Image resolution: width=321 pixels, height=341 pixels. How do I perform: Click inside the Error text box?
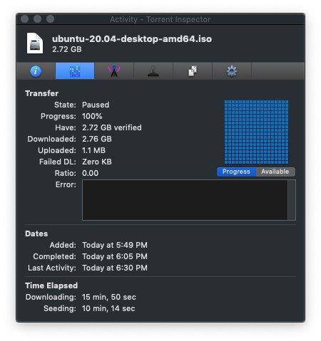185,200
